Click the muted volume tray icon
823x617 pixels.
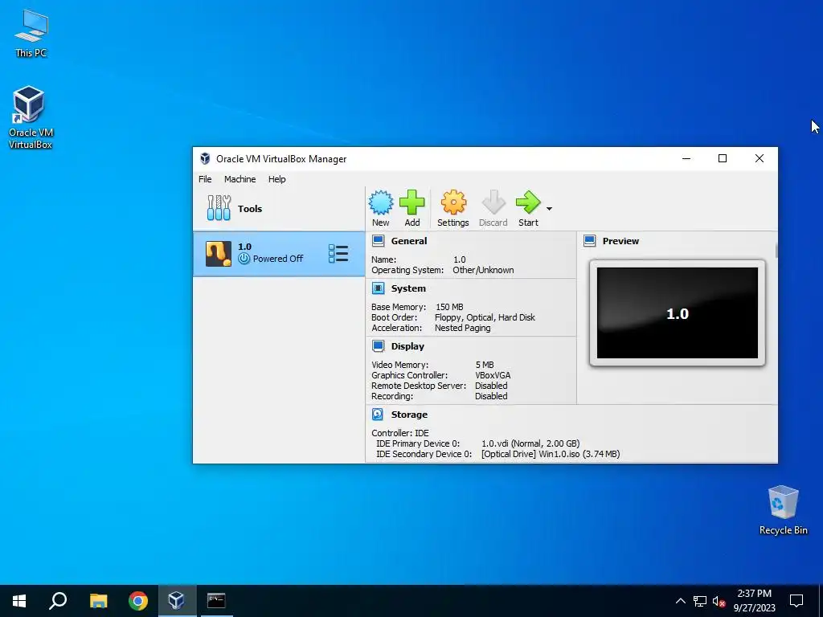719,601
